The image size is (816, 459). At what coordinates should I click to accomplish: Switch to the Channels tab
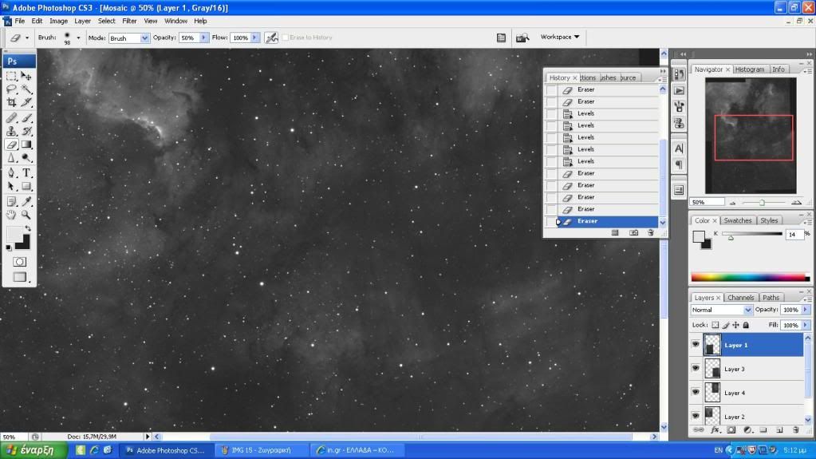pyautogui.click(x=741, y=298)
